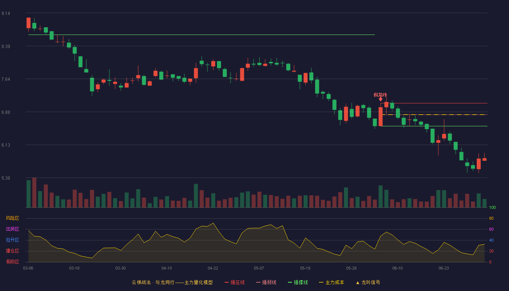The width and height of the screenshot is (509, 291).
Task: Click the tall red candle beneath the 假龙吟 arrow
Action: tap(380, 116)
